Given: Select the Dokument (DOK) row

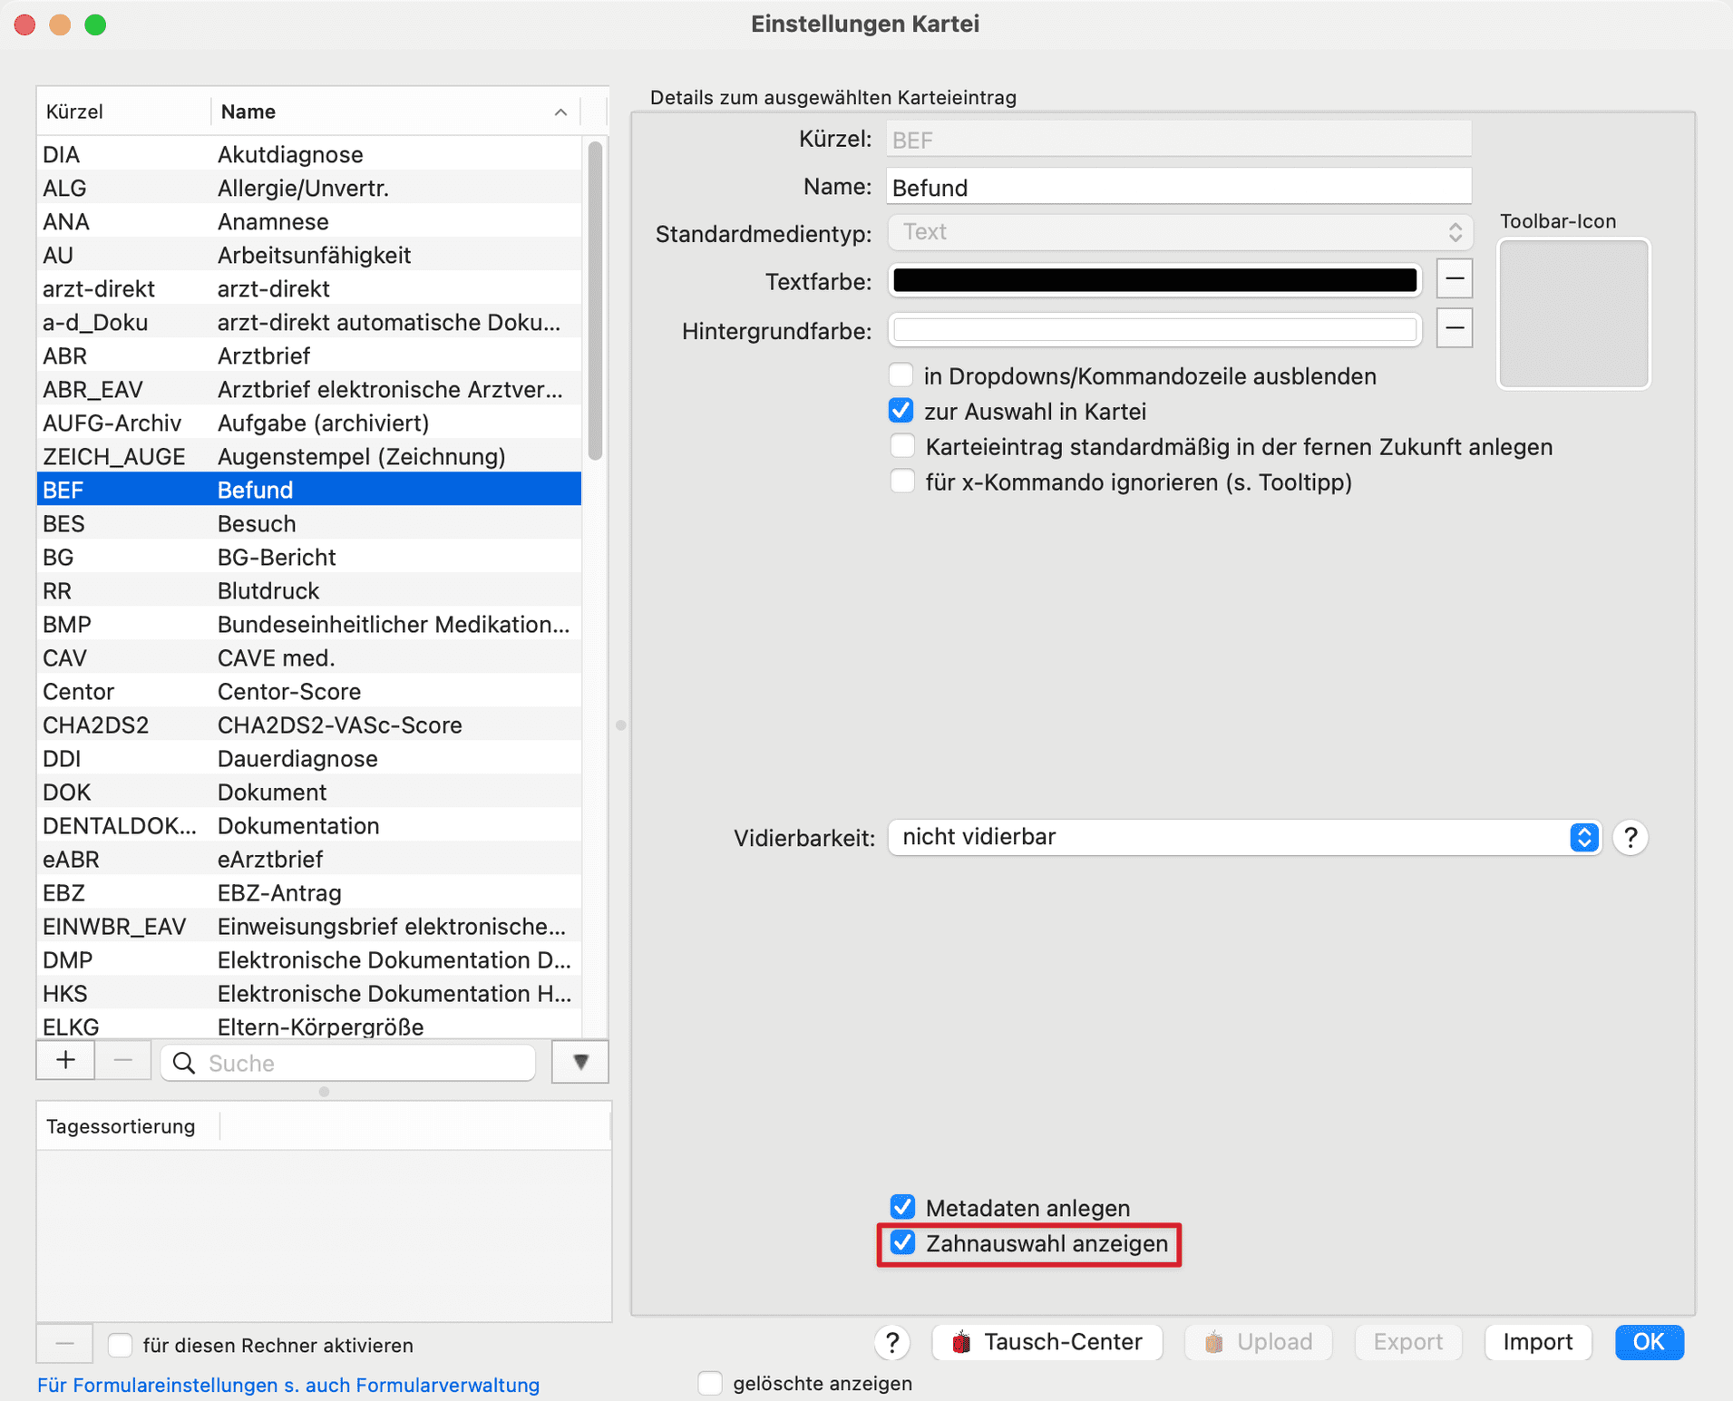Looking at the screenshot, I should click(x=308, y=792).
